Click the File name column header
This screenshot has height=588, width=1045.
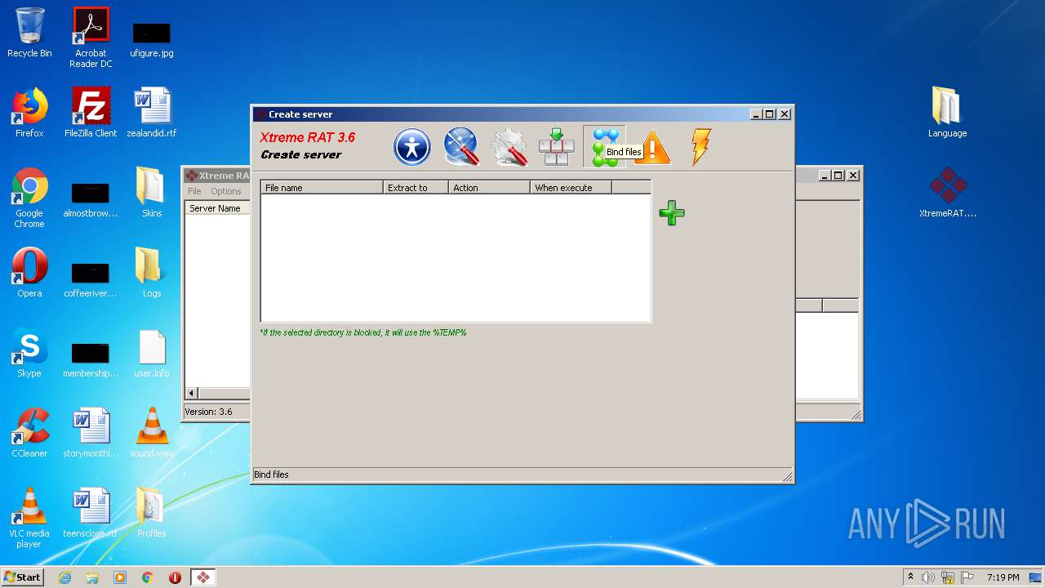[x=322, y=188]
